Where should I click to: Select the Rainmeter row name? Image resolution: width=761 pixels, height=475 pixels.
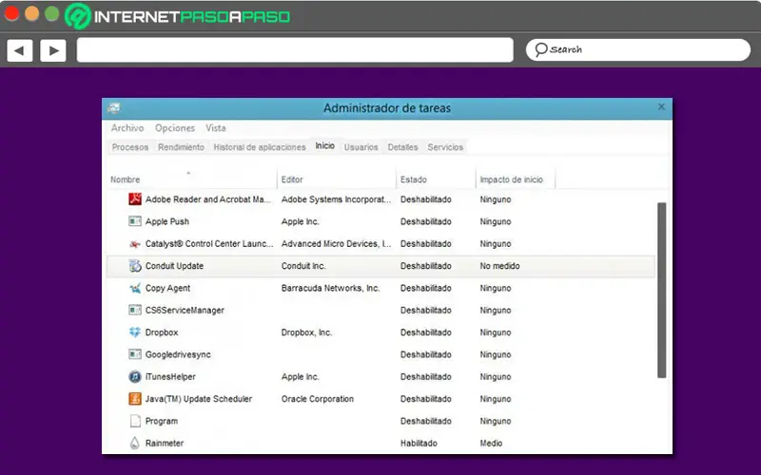click(x=164, y=443)
